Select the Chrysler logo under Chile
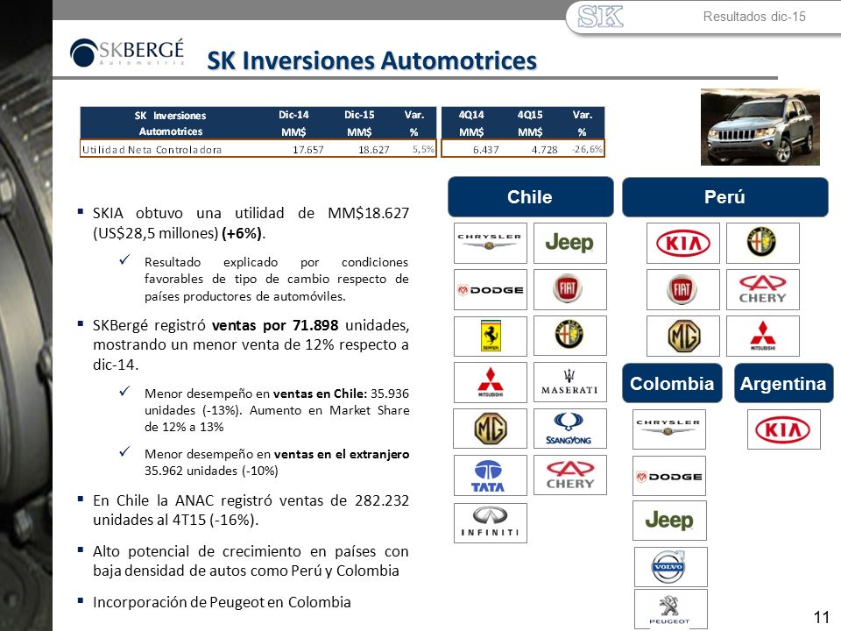The image size is (841, 631). (491, 243)
